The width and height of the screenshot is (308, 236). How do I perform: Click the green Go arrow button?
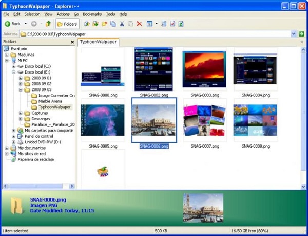[x=301, y=34]
